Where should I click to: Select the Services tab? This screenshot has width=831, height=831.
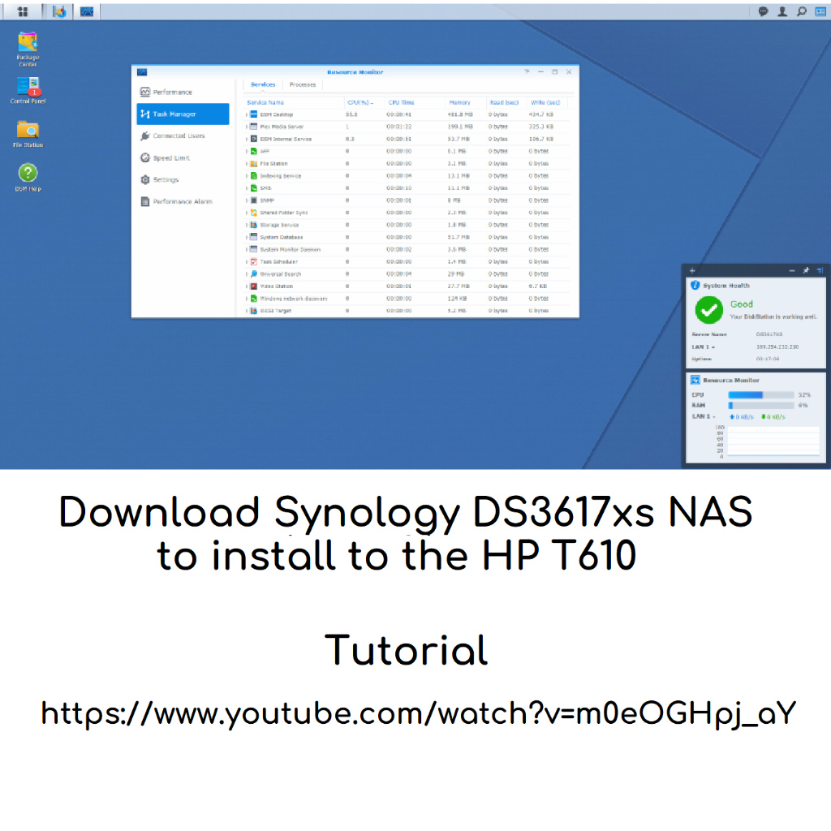[263, 84]
